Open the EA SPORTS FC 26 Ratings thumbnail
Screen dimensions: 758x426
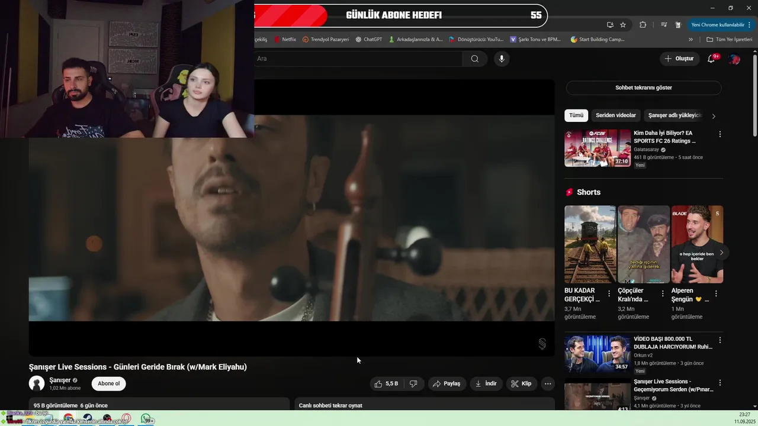click(598, 148)
